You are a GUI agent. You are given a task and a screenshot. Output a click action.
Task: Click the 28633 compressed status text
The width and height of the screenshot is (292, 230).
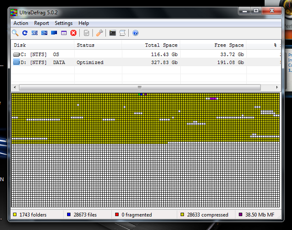(208, 215)
